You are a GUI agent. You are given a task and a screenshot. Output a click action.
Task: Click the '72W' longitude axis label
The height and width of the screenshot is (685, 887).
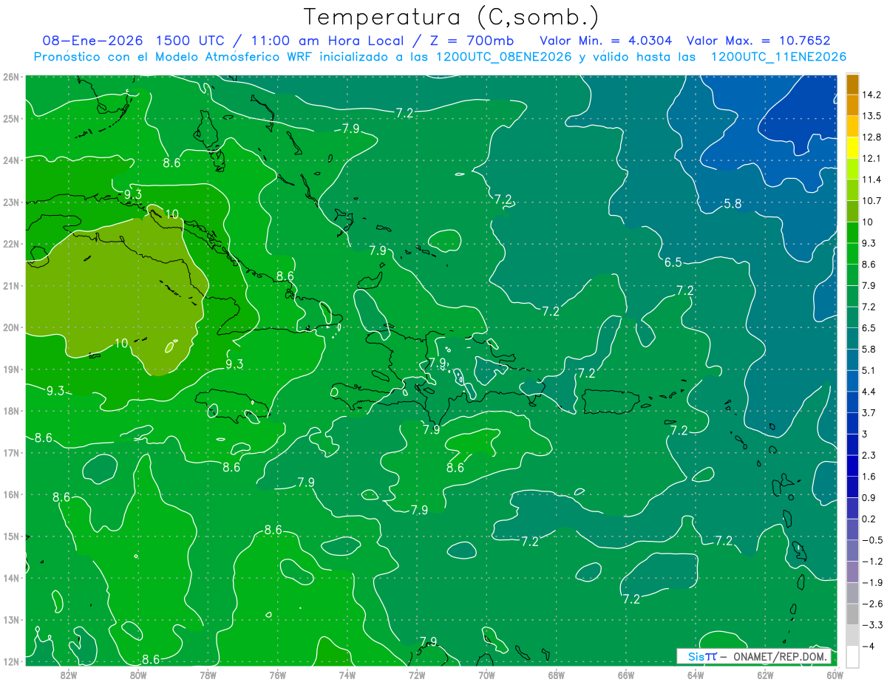pos(416,675)
